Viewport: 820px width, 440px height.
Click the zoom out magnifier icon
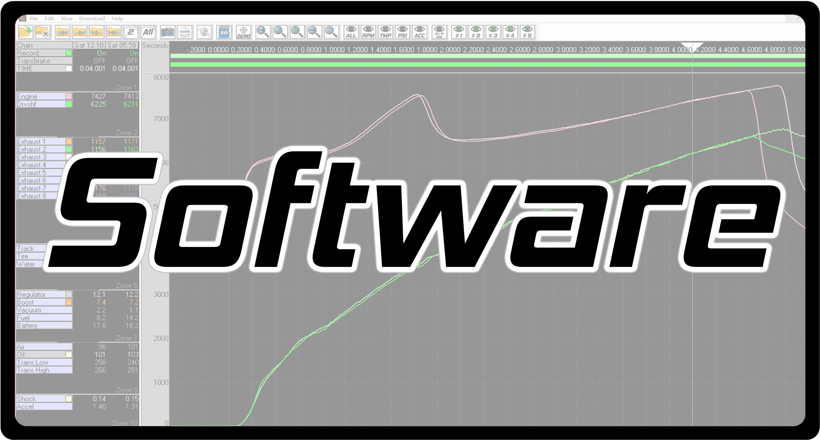point(314,32)
